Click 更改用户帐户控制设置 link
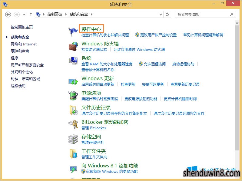The image size is (242, 181). click(x=158, y=35)
